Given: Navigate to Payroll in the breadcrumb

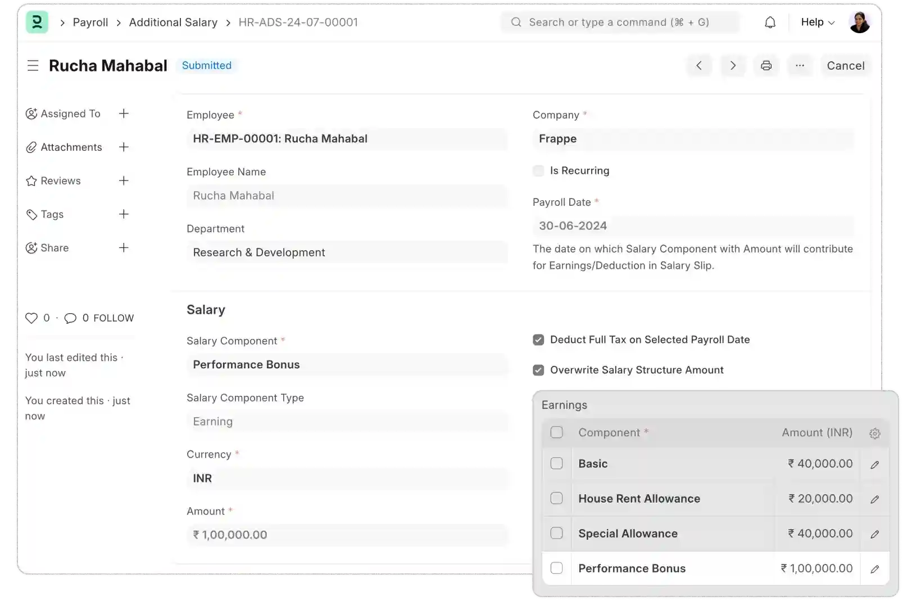Looking at the screenshot, I should (x=90, y=22).
